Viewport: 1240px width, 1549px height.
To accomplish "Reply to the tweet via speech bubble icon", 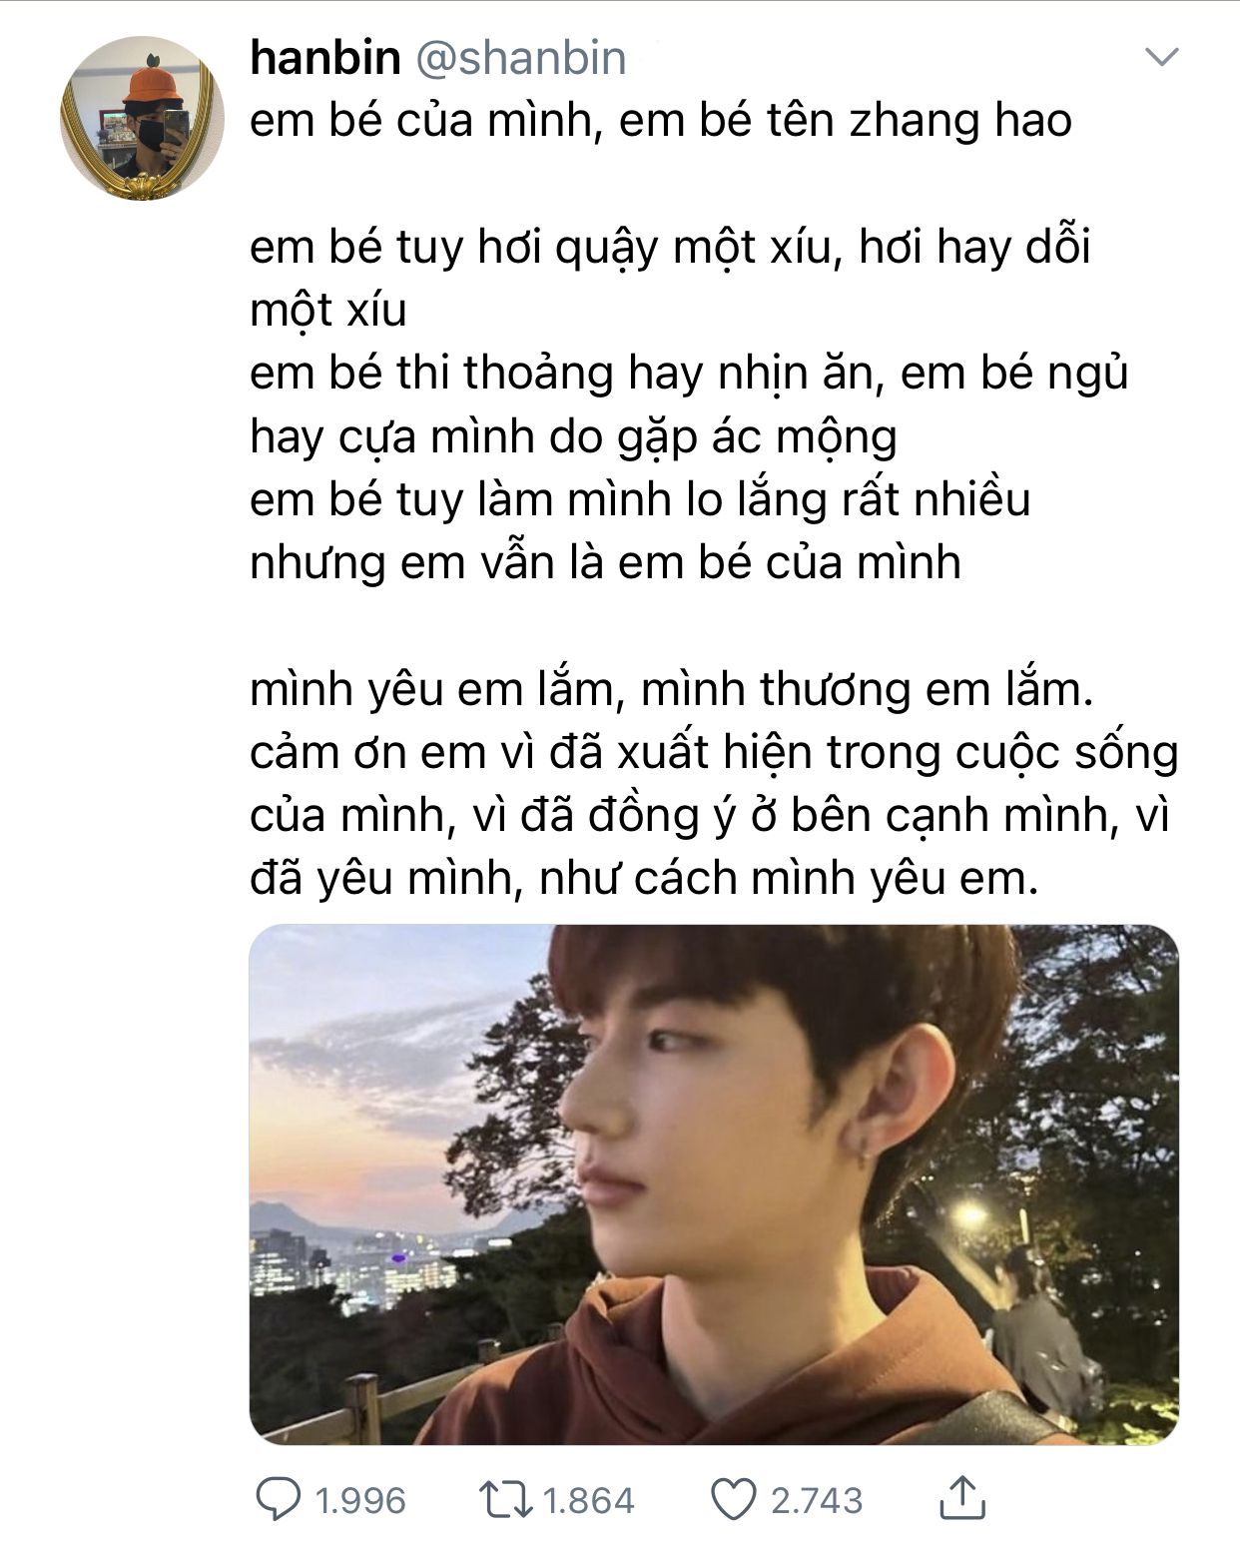I will (279, 1499).
